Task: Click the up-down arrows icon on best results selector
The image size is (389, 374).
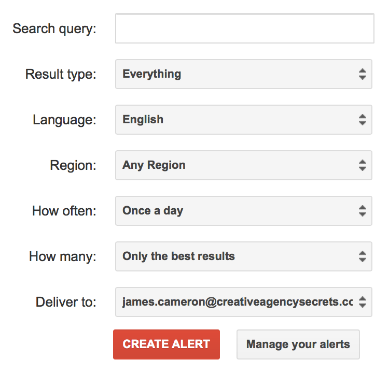Action: coord(363,256)
